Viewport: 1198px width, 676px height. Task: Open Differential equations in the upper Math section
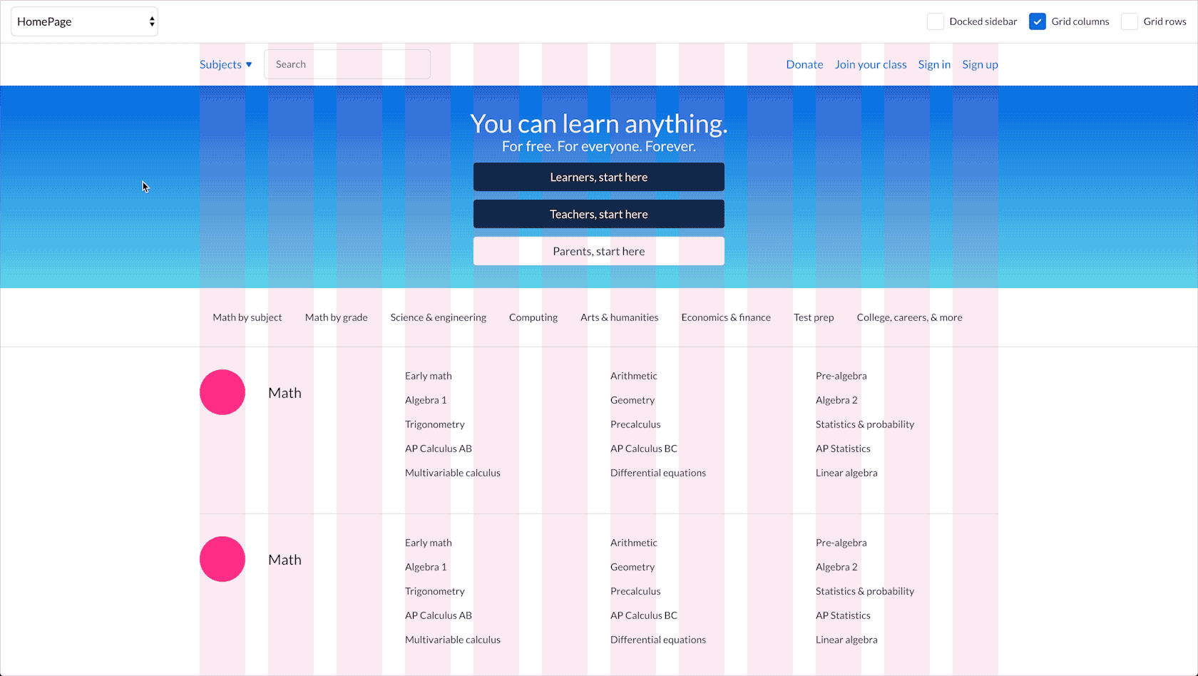(x=658, y=473)
